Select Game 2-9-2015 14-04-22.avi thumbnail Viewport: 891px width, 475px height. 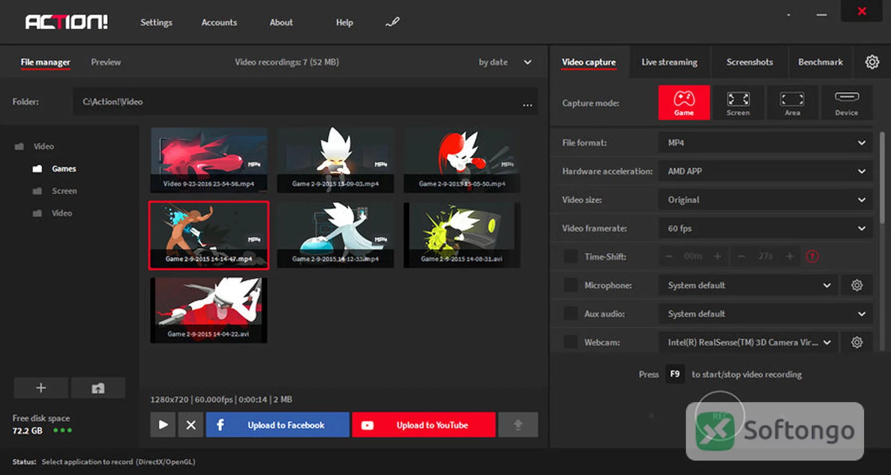[x=209, y=310]
